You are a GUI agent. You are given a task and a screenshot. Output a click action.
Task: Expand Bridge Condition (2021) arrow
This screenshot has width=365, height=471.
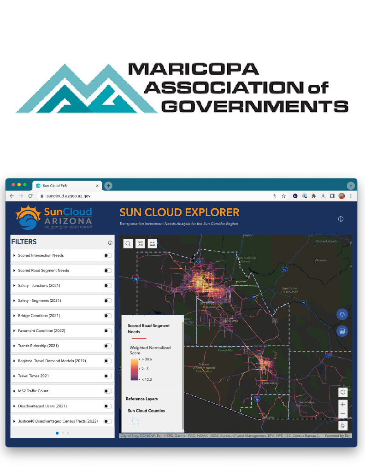pos(14,316)
